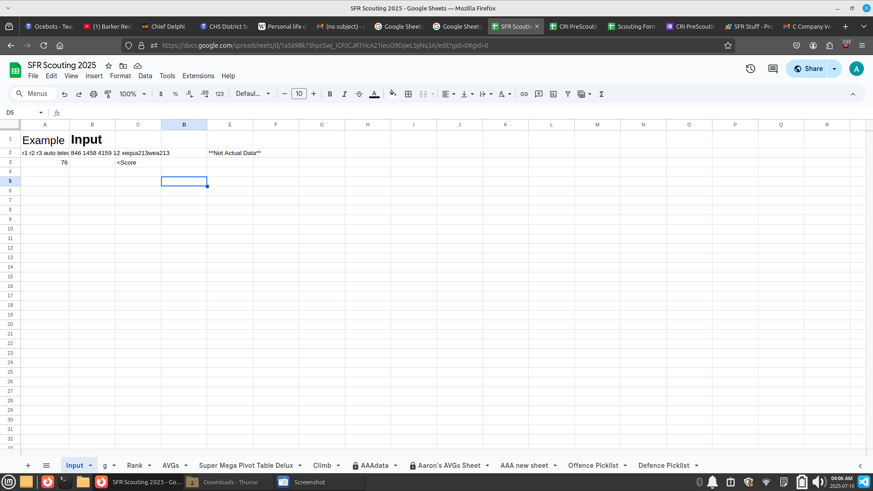
Task: Expand the Rank sheet tab arrow
Action: pyautogui.click(x=150, y=466)
